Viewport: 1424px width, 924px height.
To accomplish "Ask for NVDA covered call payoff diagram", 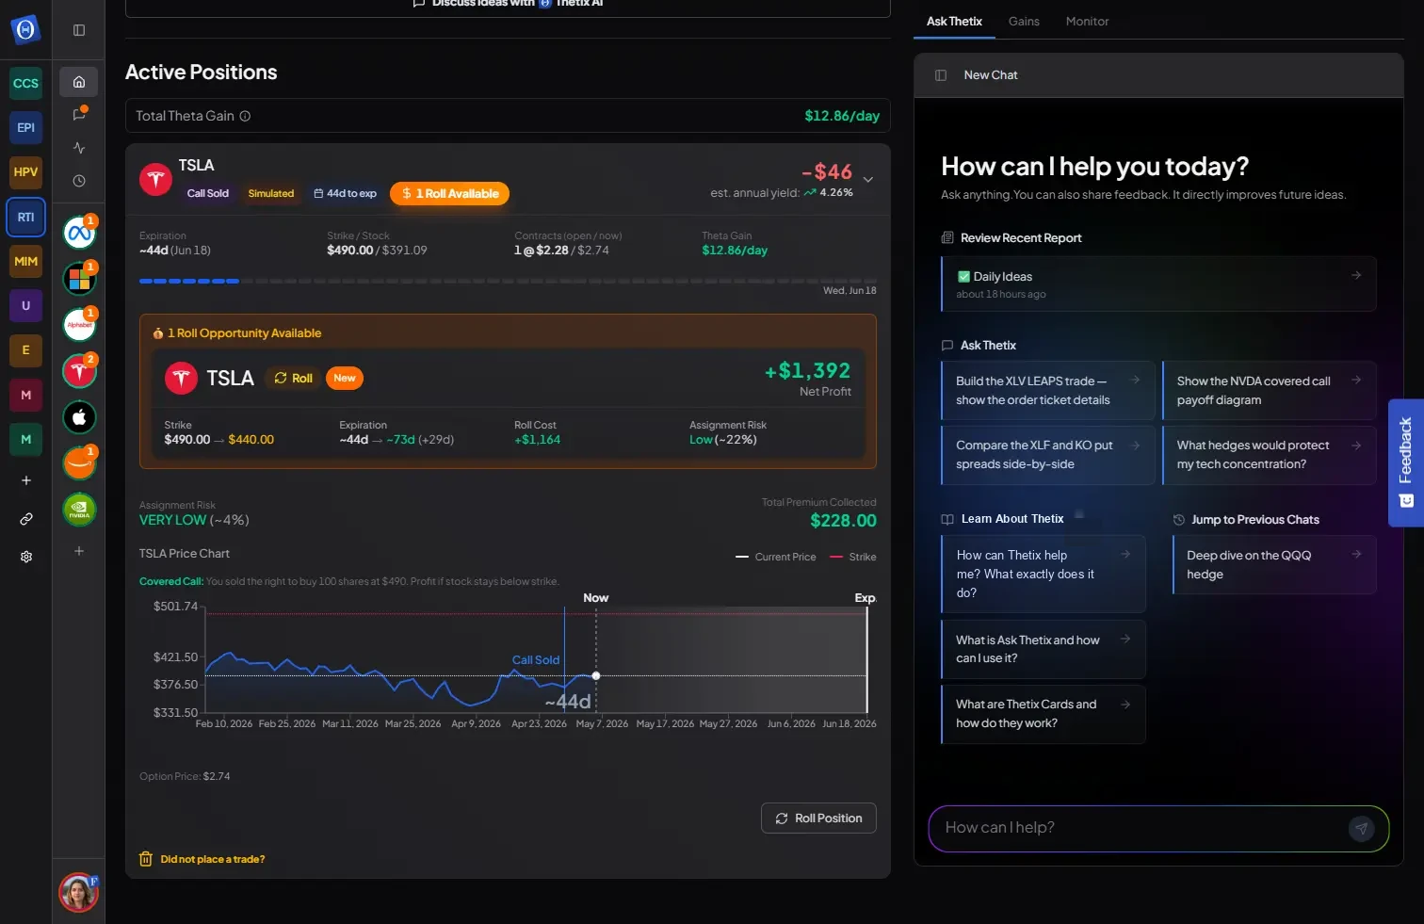I will tap(1270, 390).
